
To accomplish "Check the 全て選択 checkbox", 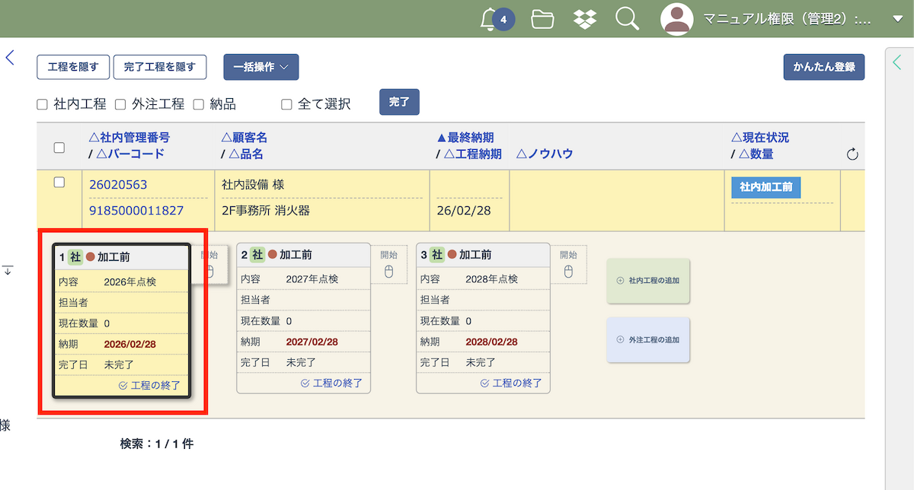I will tap(286, 104).
